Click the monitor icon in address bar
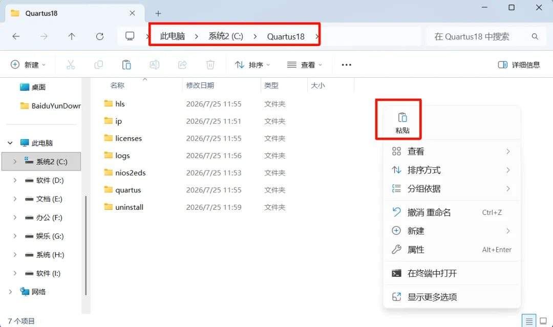 130,36
